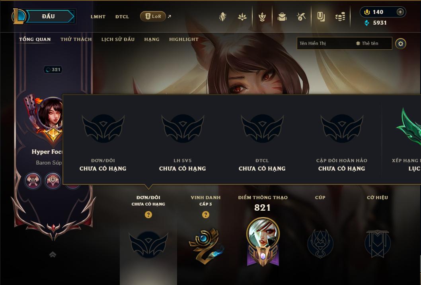Click the question mark under Đơn/Đôi
Image resolution: width=421 pixels, height=285 pixels.
(x=148, y=215)
